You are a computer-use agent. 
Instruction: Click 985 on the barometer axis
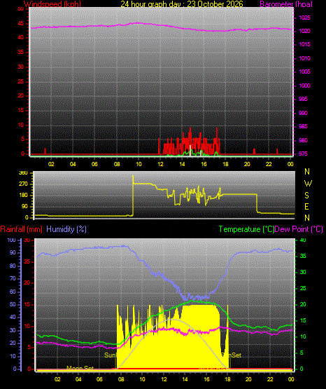(x=303, y=127)
